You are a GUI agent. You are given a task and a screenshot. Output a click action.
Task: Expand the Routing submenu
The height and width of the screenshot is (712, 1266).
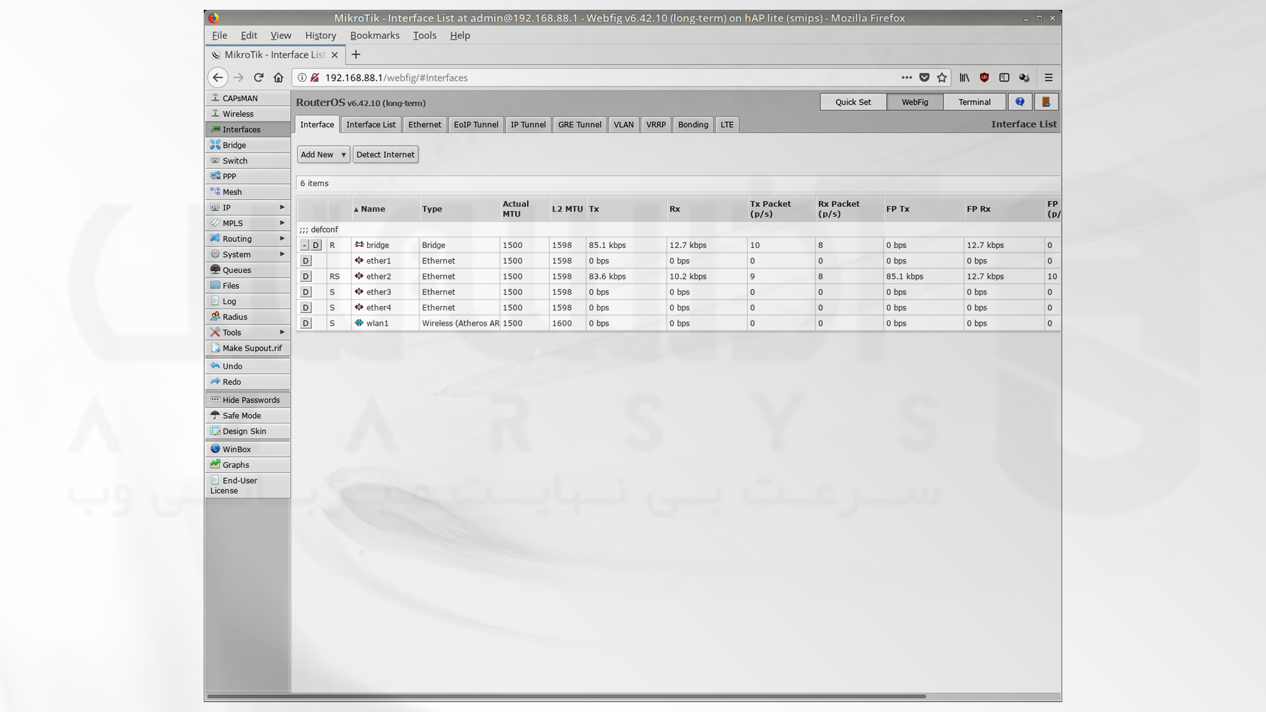247,239
